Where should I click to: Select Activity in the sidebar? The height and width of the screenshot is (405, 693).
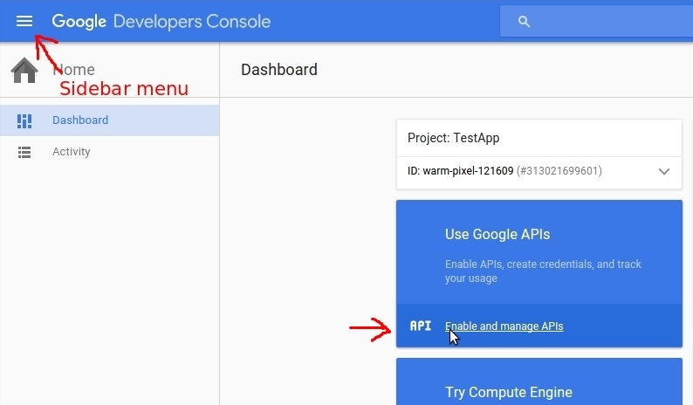(x=72, y=152)
